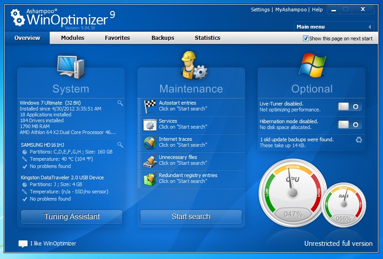Click the Unrestricted full version text

click(338, 244)
